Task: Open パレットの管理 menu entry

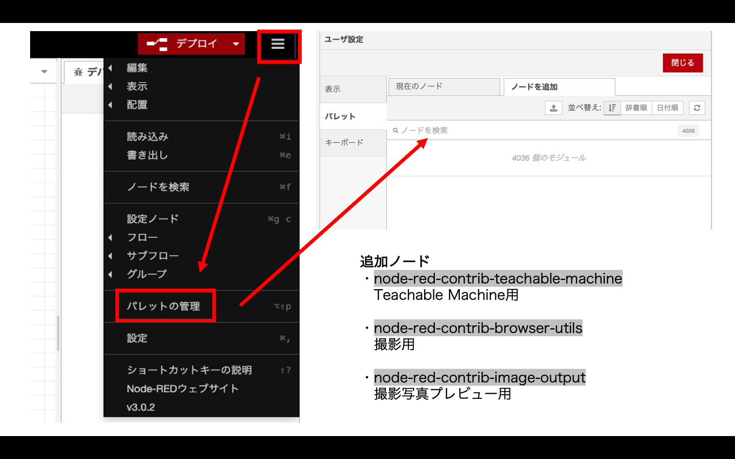Action: [x=201, y=306]
